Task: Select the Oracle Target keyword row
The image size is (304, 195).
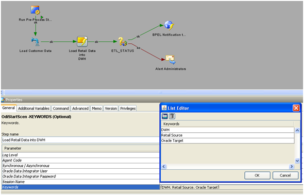Action: point(227,141)
